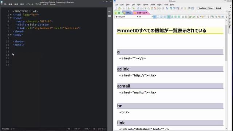Open the Format menu in the note app
This screenshot has height=131, width=233.
coord(145,5)
